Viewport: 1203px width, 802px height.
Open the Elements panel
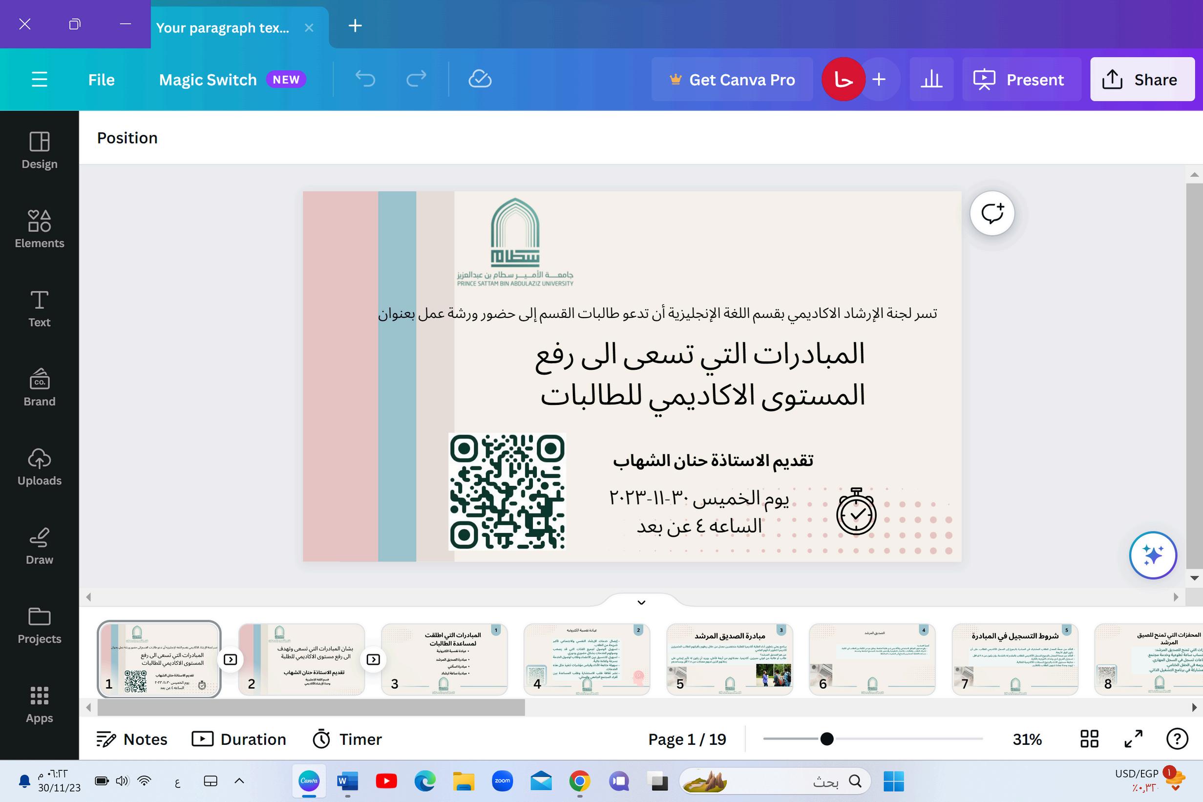coord(40,229)
